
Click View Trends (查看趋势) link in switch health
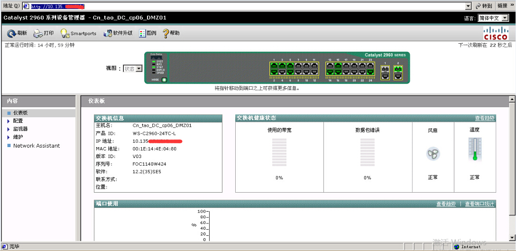pos(484,118)
